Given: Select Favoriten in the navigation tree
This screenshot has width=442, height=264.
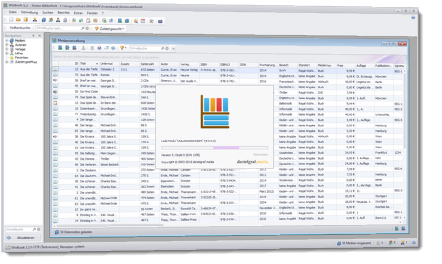Looking at the screenshot, I should (21, 57).
